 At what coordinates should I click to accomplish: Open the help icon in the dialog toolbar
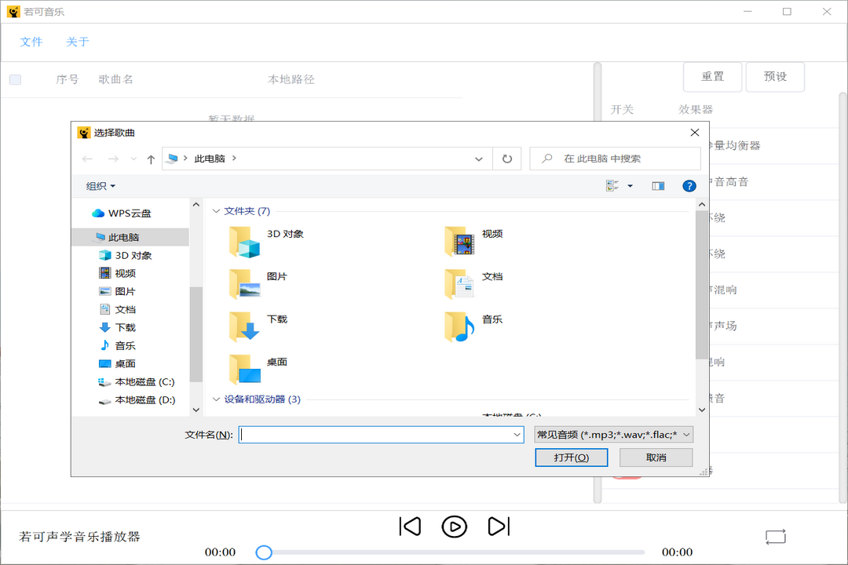point(689,185)
